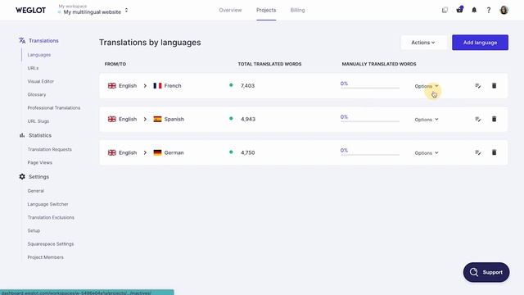The width and height of the screenshot is (524, 295).
Task: Click the FROM/TO column header
Action: (115, 64)
